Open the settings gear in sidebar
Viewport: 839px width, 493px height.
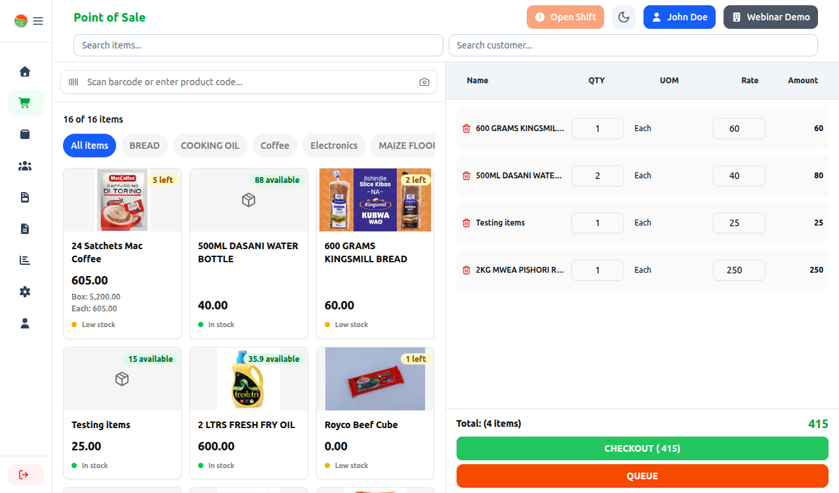coord(25,292)
